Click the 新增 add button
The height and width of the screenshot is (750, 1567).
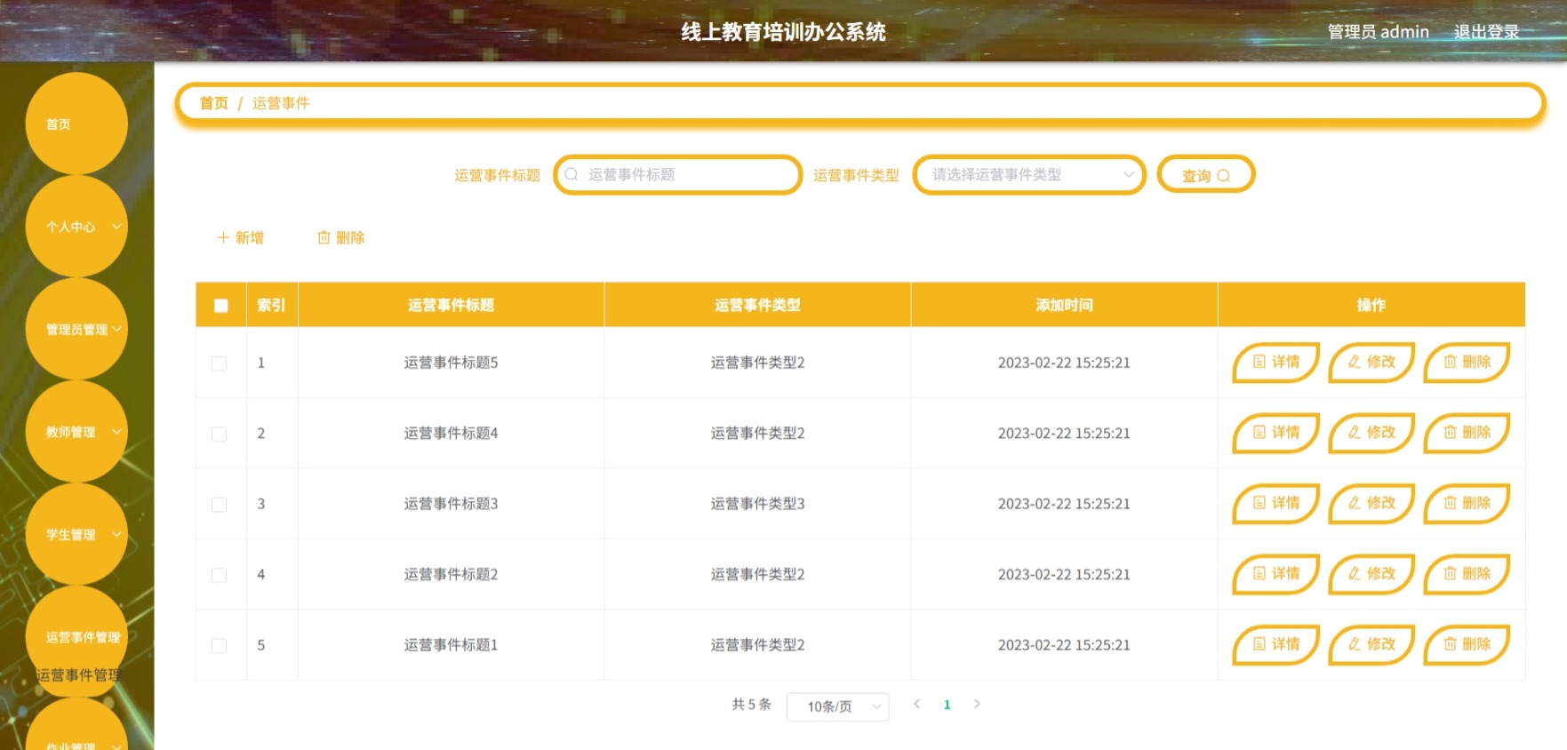click(240, 237)
